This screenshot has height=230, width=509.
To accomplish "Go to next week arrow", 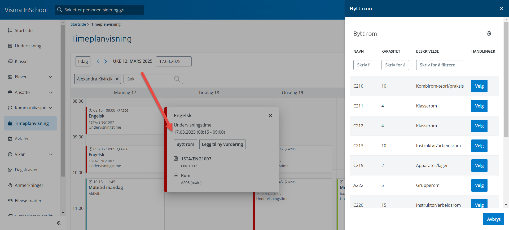I will [106, 61].
